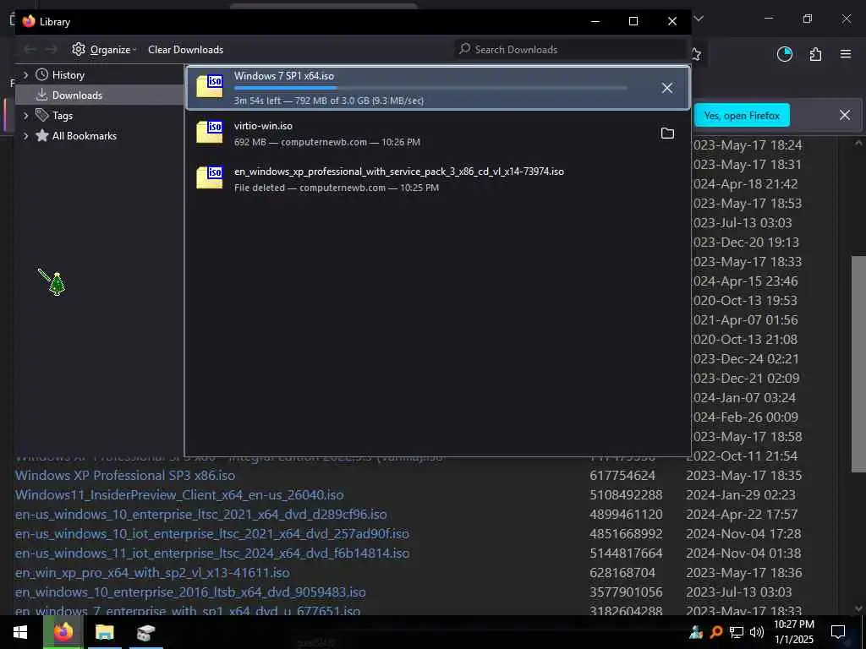This screenshot has width=866, height=649.
Task: Click the Windows 7 download progress bar
Action: 430,88
